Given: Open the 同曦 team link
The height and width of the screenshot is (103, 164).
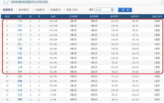Looking at the screenshot, I should [20, 99].
